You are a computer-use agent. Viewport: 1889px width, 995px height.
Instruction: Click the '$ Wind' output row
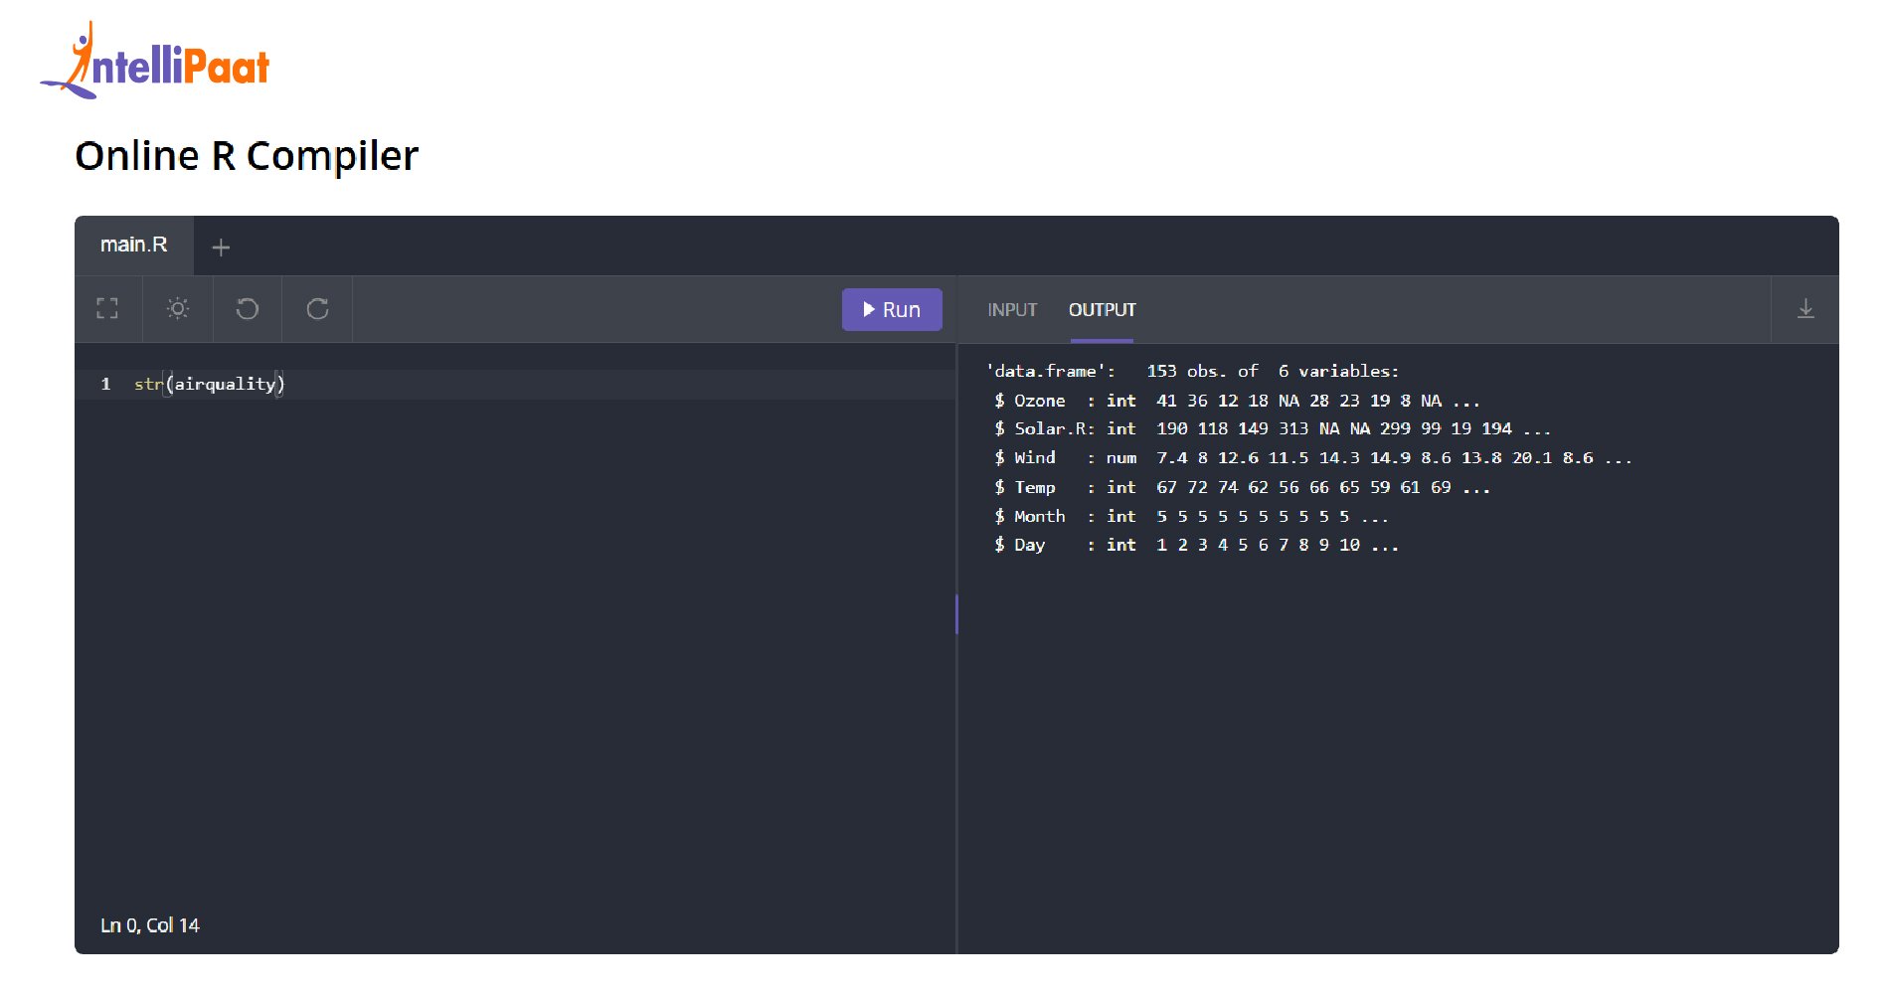pos(1312,457)
